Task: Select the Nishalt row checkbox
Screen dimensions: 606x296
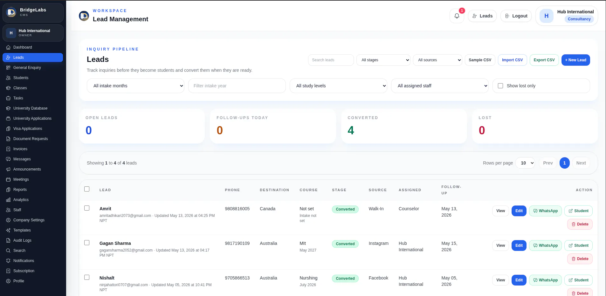Action: point(87,277)
